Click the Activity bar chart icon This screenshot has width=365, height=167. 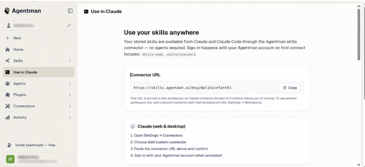pos(7,117)
